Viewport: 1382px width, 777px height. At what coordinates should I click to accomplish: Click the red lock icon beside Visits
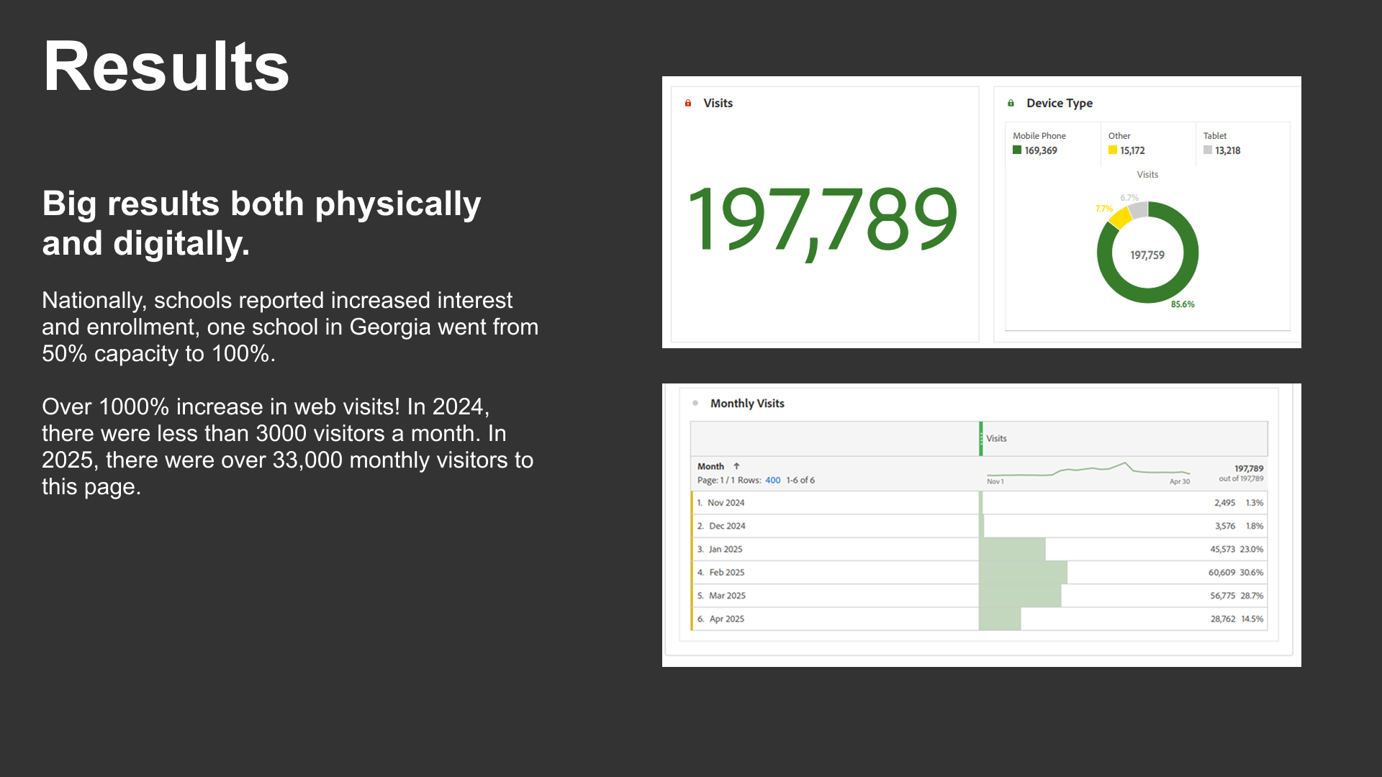tap(688, 104)
